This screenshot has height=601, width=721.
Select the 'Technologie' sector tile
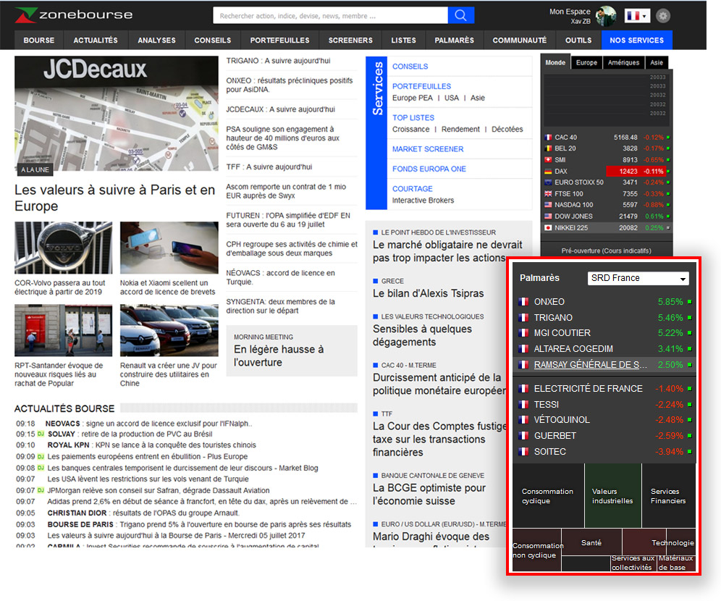click(x=659, y=542)
